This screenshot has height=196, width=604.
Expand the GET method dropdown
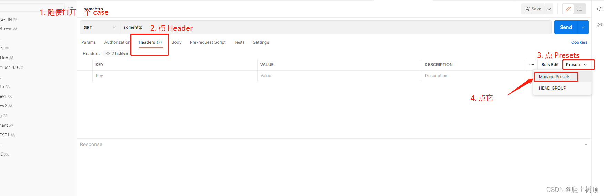[100, 27]
